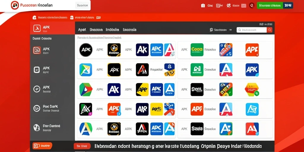Click the Soondon chat bubble icon
This screenshot has width=304, height=152.
coord(211,30)
